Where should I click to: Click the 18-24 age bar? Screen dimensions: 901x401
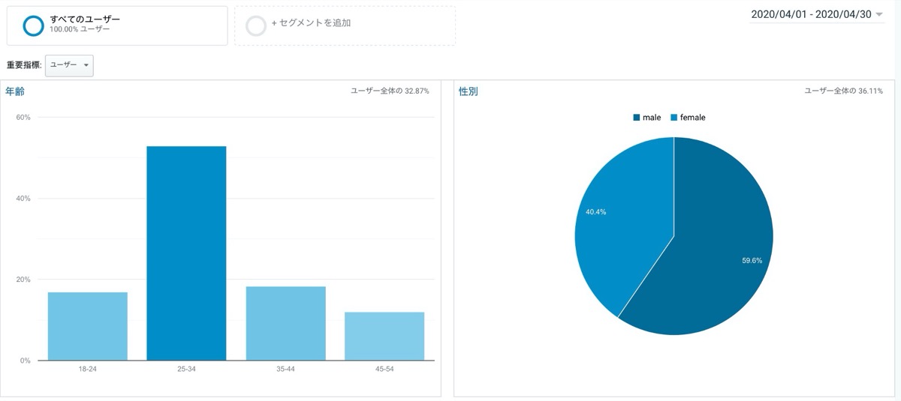click(x=87, y=326)
